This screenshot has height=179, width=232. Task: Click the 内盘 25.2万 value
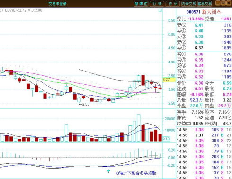225,106
